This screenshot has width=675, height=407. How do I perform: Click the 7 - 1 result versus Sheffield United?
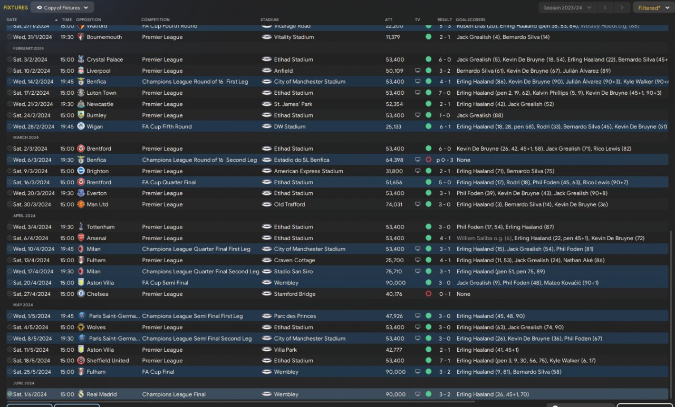pos(445,361)
